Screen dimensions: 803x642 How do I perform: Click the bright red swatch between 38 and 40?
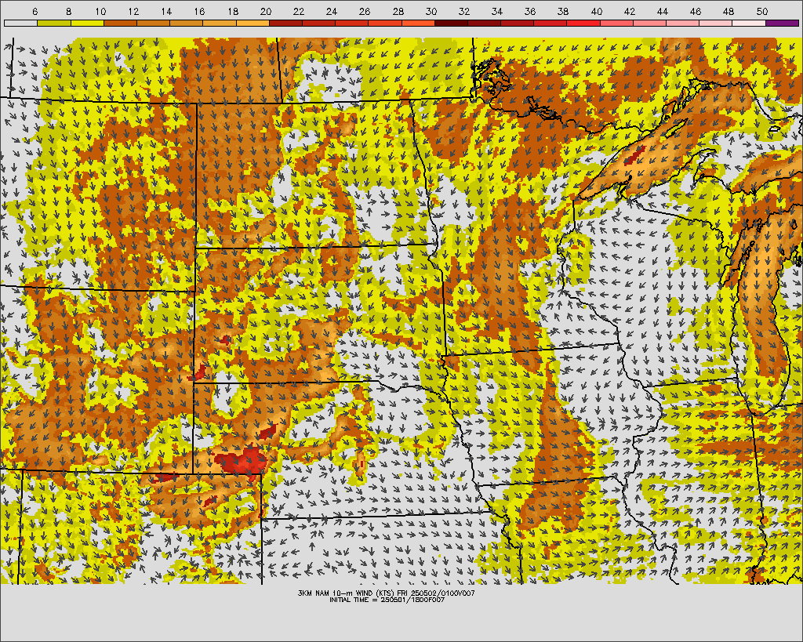pos(583,23)
